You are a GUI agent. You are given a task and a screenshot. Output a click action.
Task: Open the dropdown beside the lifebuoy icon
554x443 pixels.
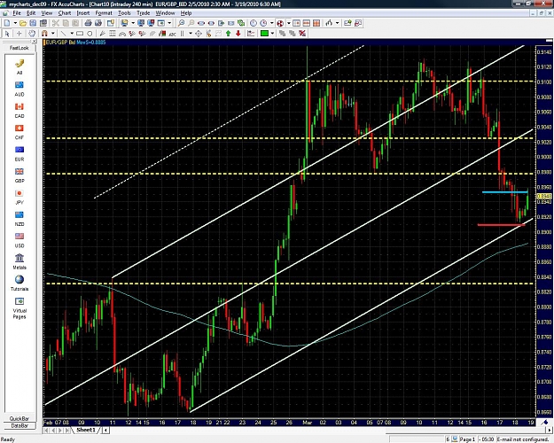pos(289,23)
